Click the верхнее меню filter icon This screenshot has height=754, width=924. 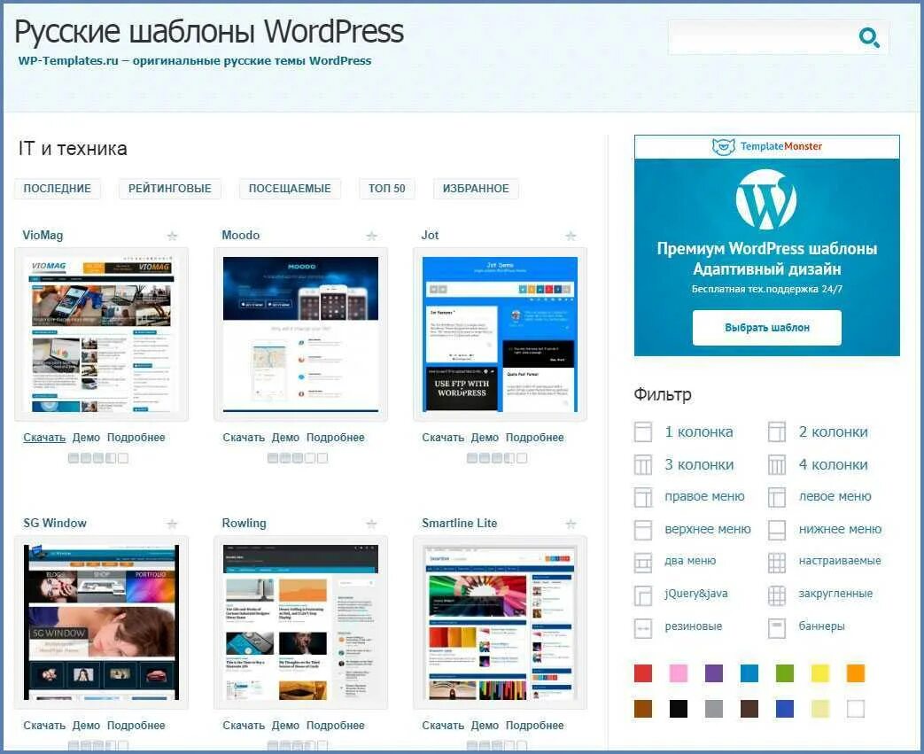tap(643, 530)
